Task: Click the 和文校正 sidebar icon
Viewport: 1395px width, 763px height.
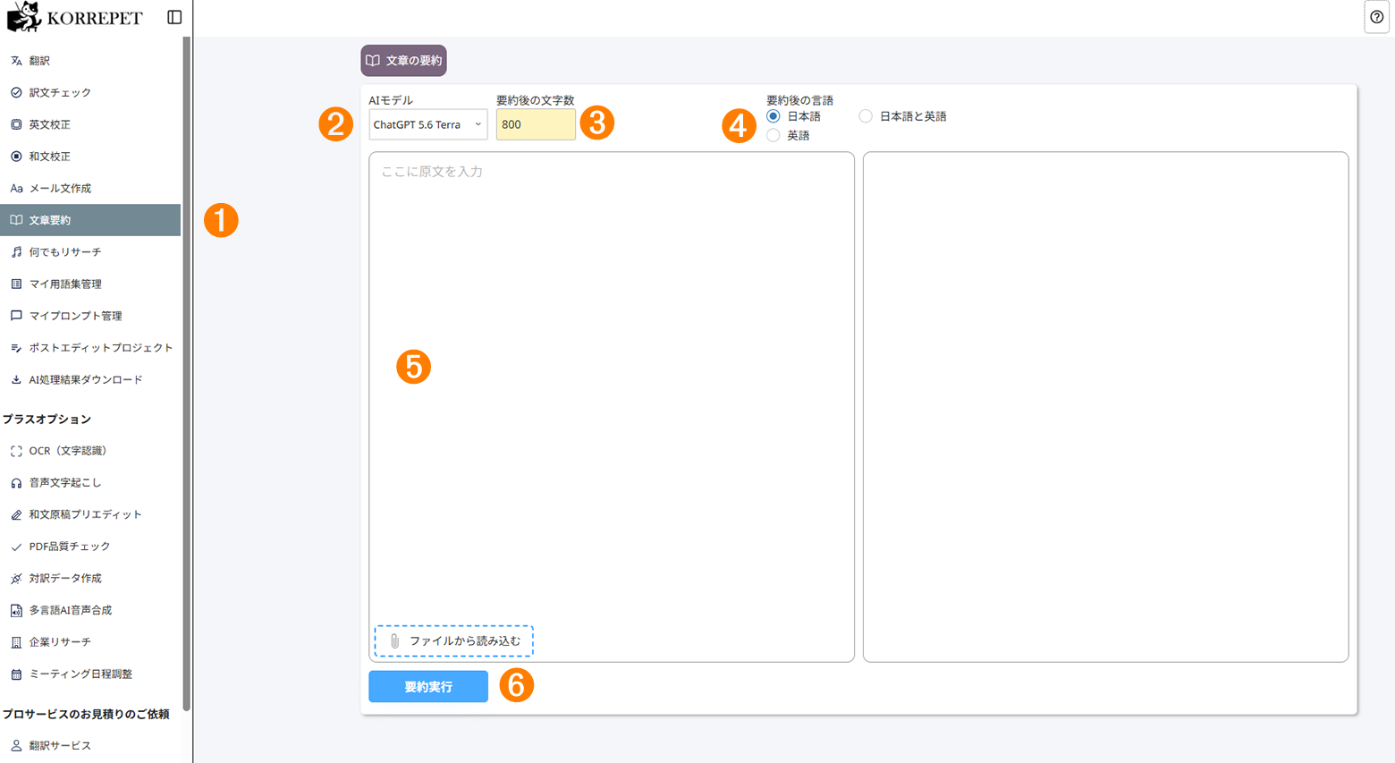Action: pos(16,157)
